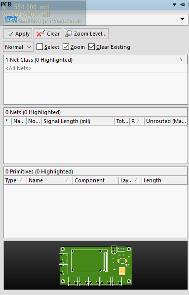The height and width of the screenshot is (295, 189).
Task: Click the Unrouted column header
Action: (x=166, y=121)
